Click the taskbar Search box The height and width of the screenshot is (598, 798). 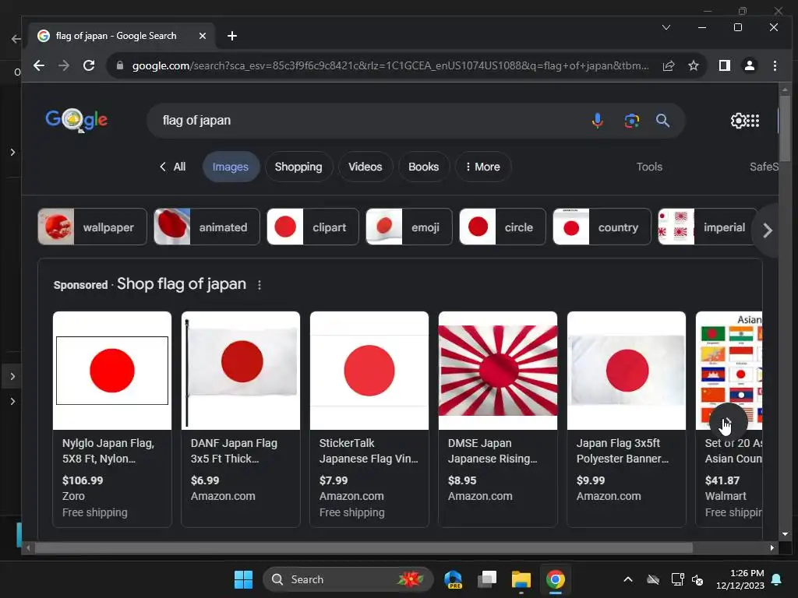pyautogui.click(x=348, y=579)
